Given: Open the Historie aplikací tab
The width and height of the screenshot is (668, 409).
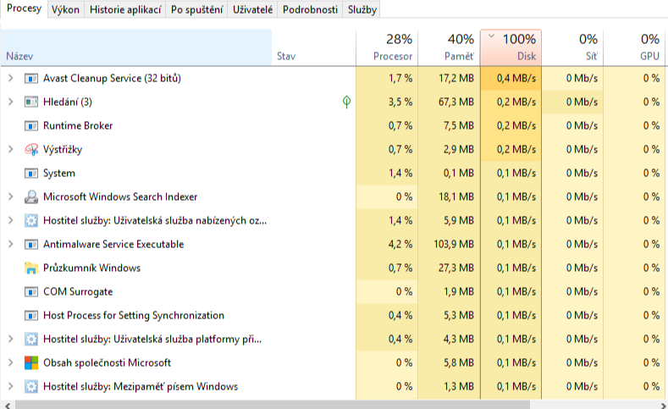Looking at the screenshot, I should [125, 9].
